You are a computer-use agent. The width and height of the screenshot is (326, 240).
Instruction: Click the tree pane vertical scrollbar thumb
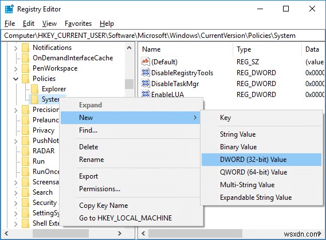pyautogui.click(x=129, y=84)
